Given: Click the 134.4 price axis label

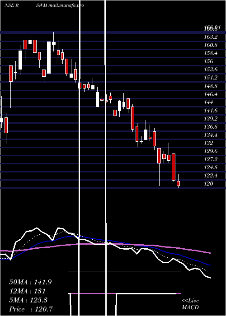Looking at the screenshot, I should coord(211,135).
